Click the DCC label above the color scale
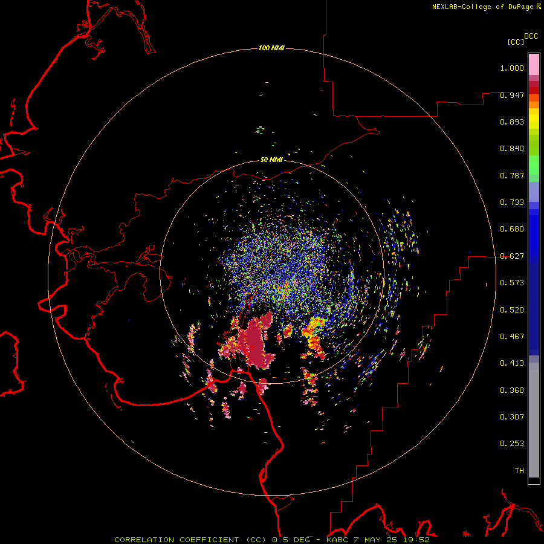Viewport: 544px width, 544px height. click(x=531, y=36)
